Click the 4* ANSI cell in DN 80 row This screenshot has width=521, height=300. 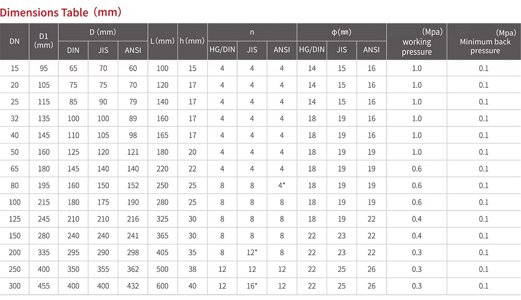click(x=282, y=186)
